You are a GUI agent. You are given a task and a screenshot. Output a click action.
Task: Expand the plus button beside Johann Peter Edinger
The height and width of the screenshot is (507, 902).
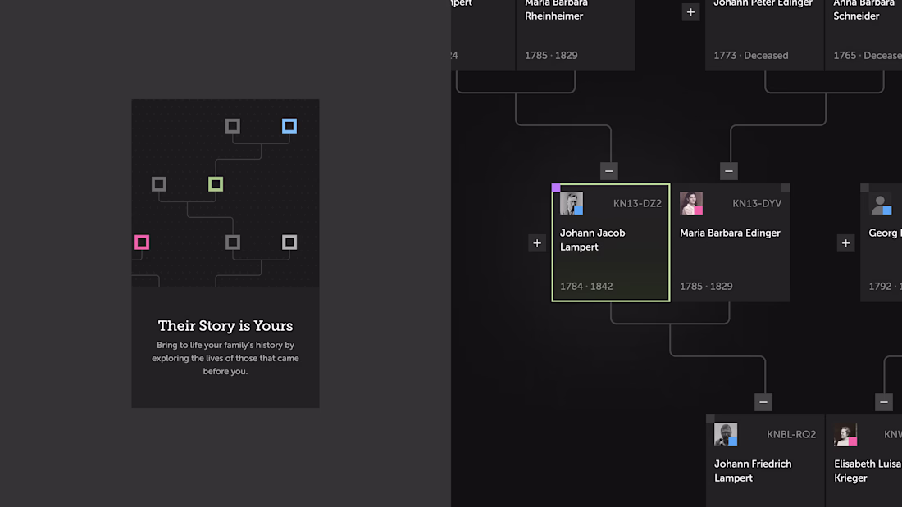[691, 12]
